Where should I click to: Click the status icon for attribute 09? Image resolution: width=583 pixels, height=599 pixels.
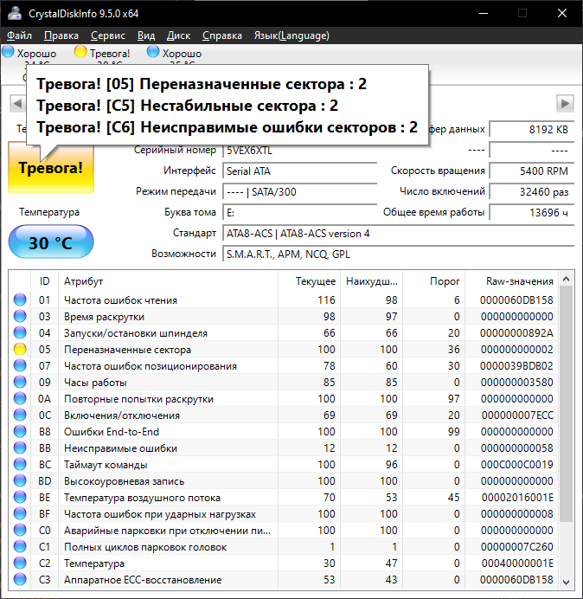pyautogui.click(x=20, y=382)
